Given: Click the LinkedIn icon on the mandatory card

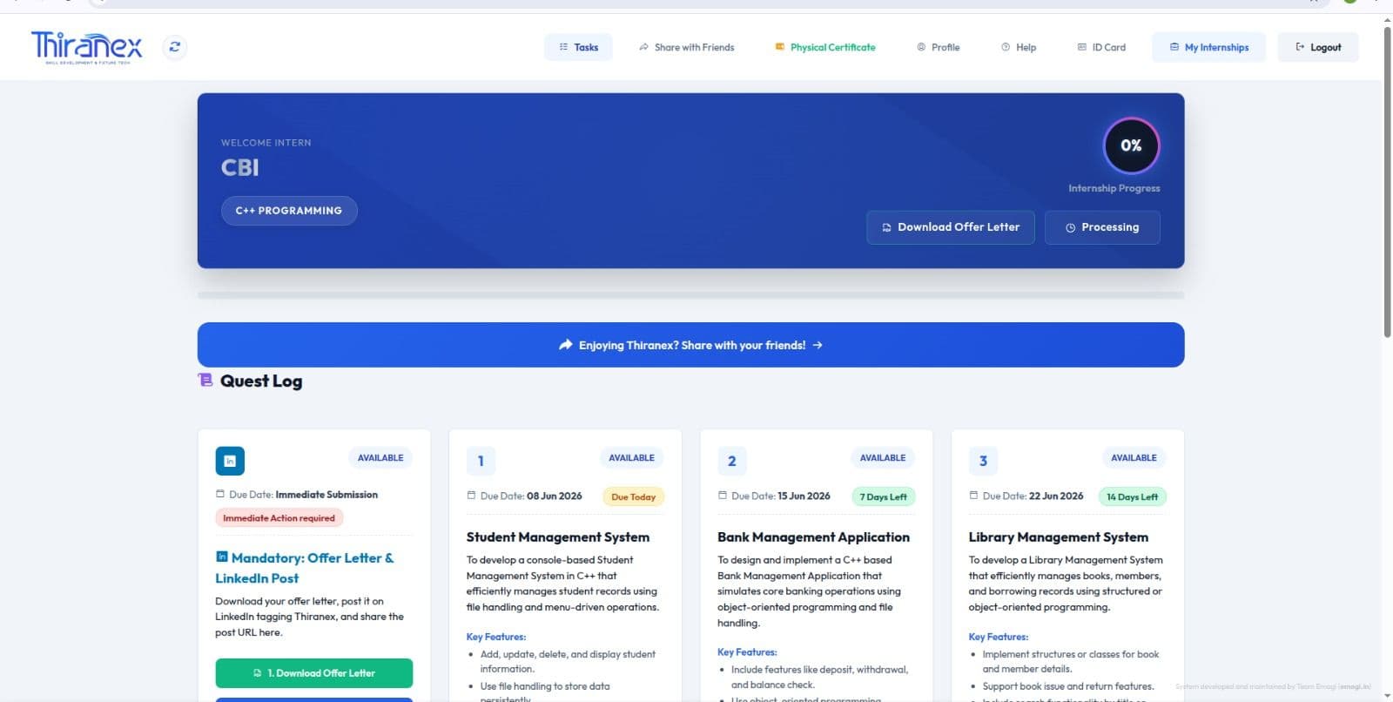Looking at the screenshot, I should (230, 461).
